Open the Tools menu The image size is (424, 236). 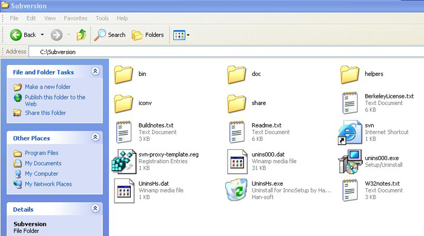(102, 18)
